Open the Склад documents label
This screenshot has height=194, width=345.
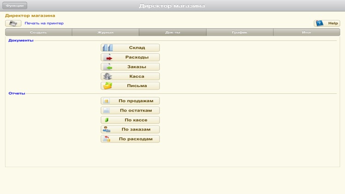[137, 47]
